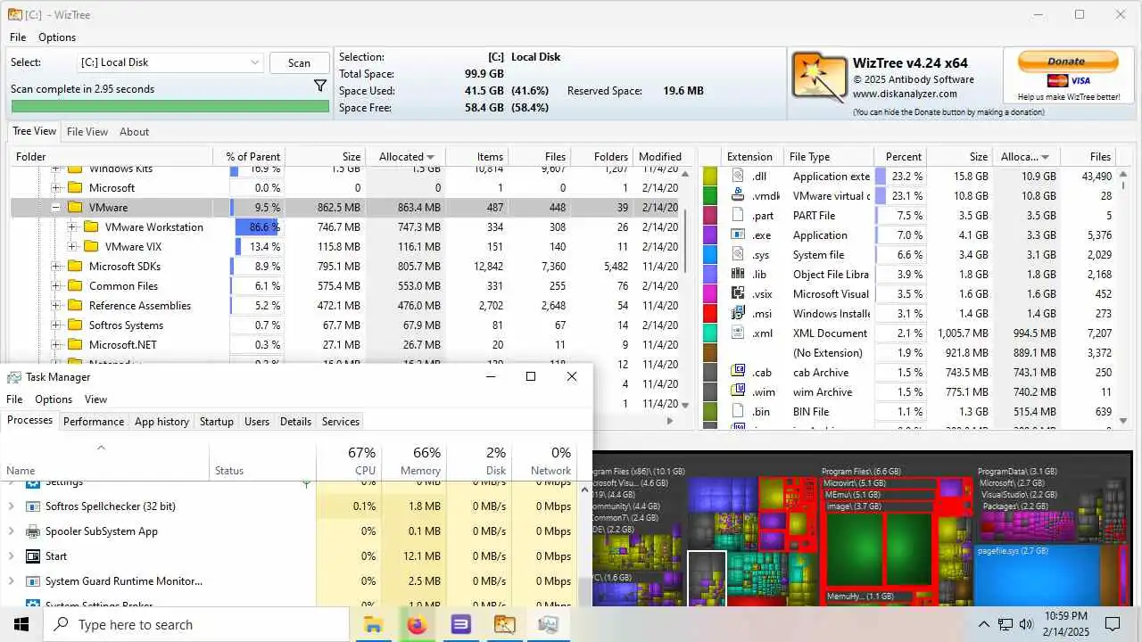The image size is (1142, 642).
Task: Sort Task Manager by CPU column
Action: (350, 460)
